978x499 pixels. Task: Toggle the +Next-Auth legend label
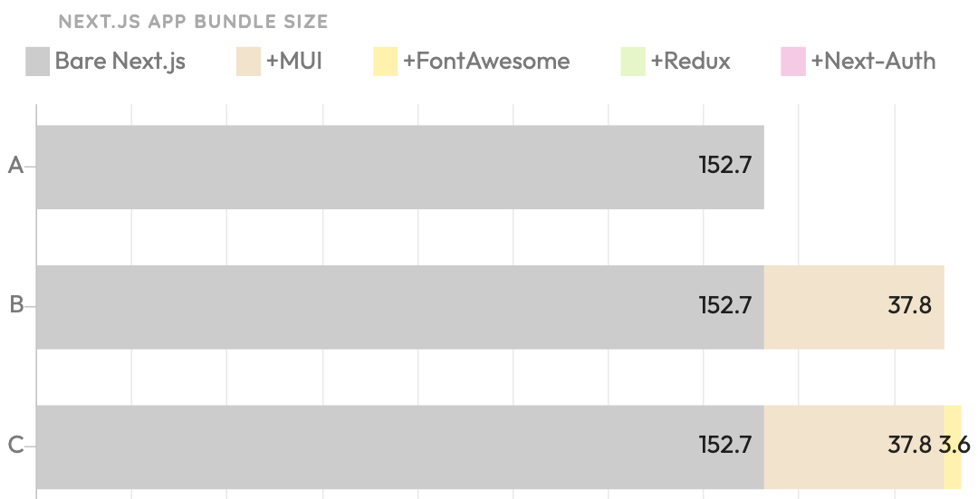[x=873, y=61]
